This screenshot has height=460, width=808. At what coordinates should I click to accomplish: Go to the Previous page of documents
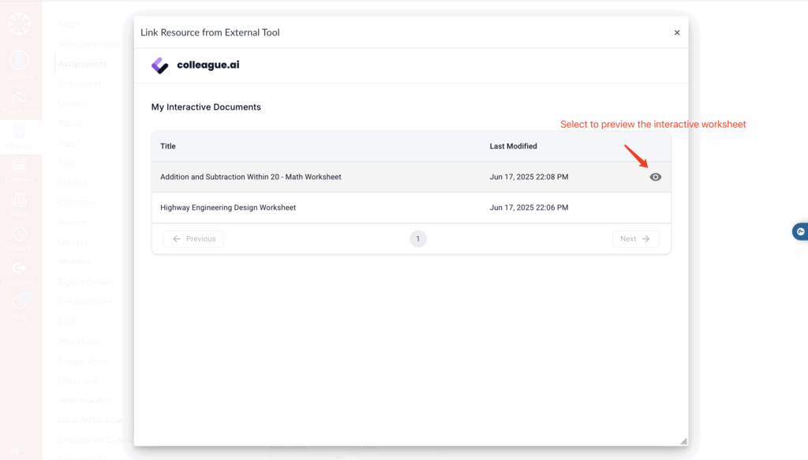(193, 239)
